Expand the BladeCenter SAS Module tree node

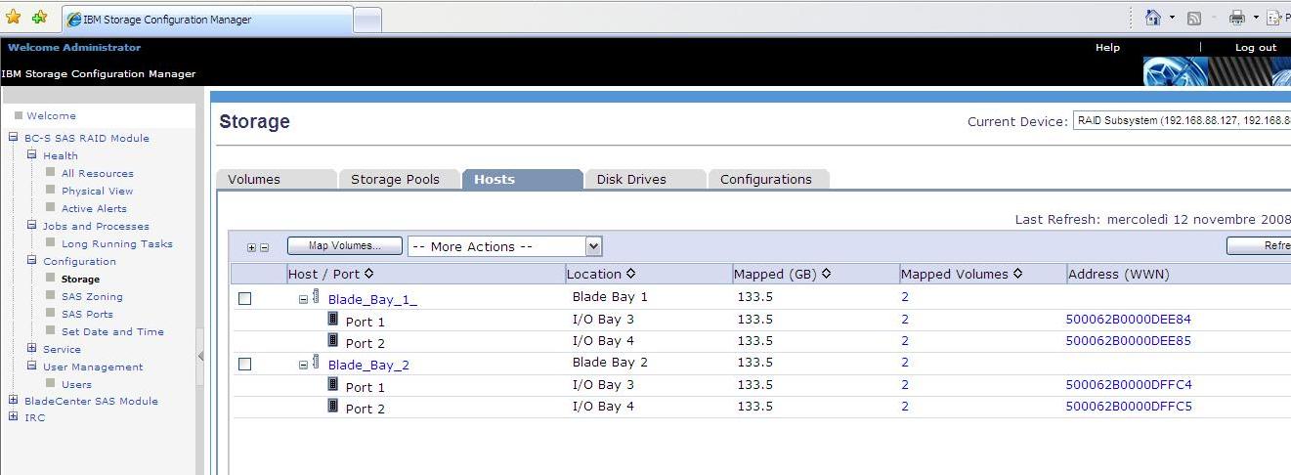(14, 401)
